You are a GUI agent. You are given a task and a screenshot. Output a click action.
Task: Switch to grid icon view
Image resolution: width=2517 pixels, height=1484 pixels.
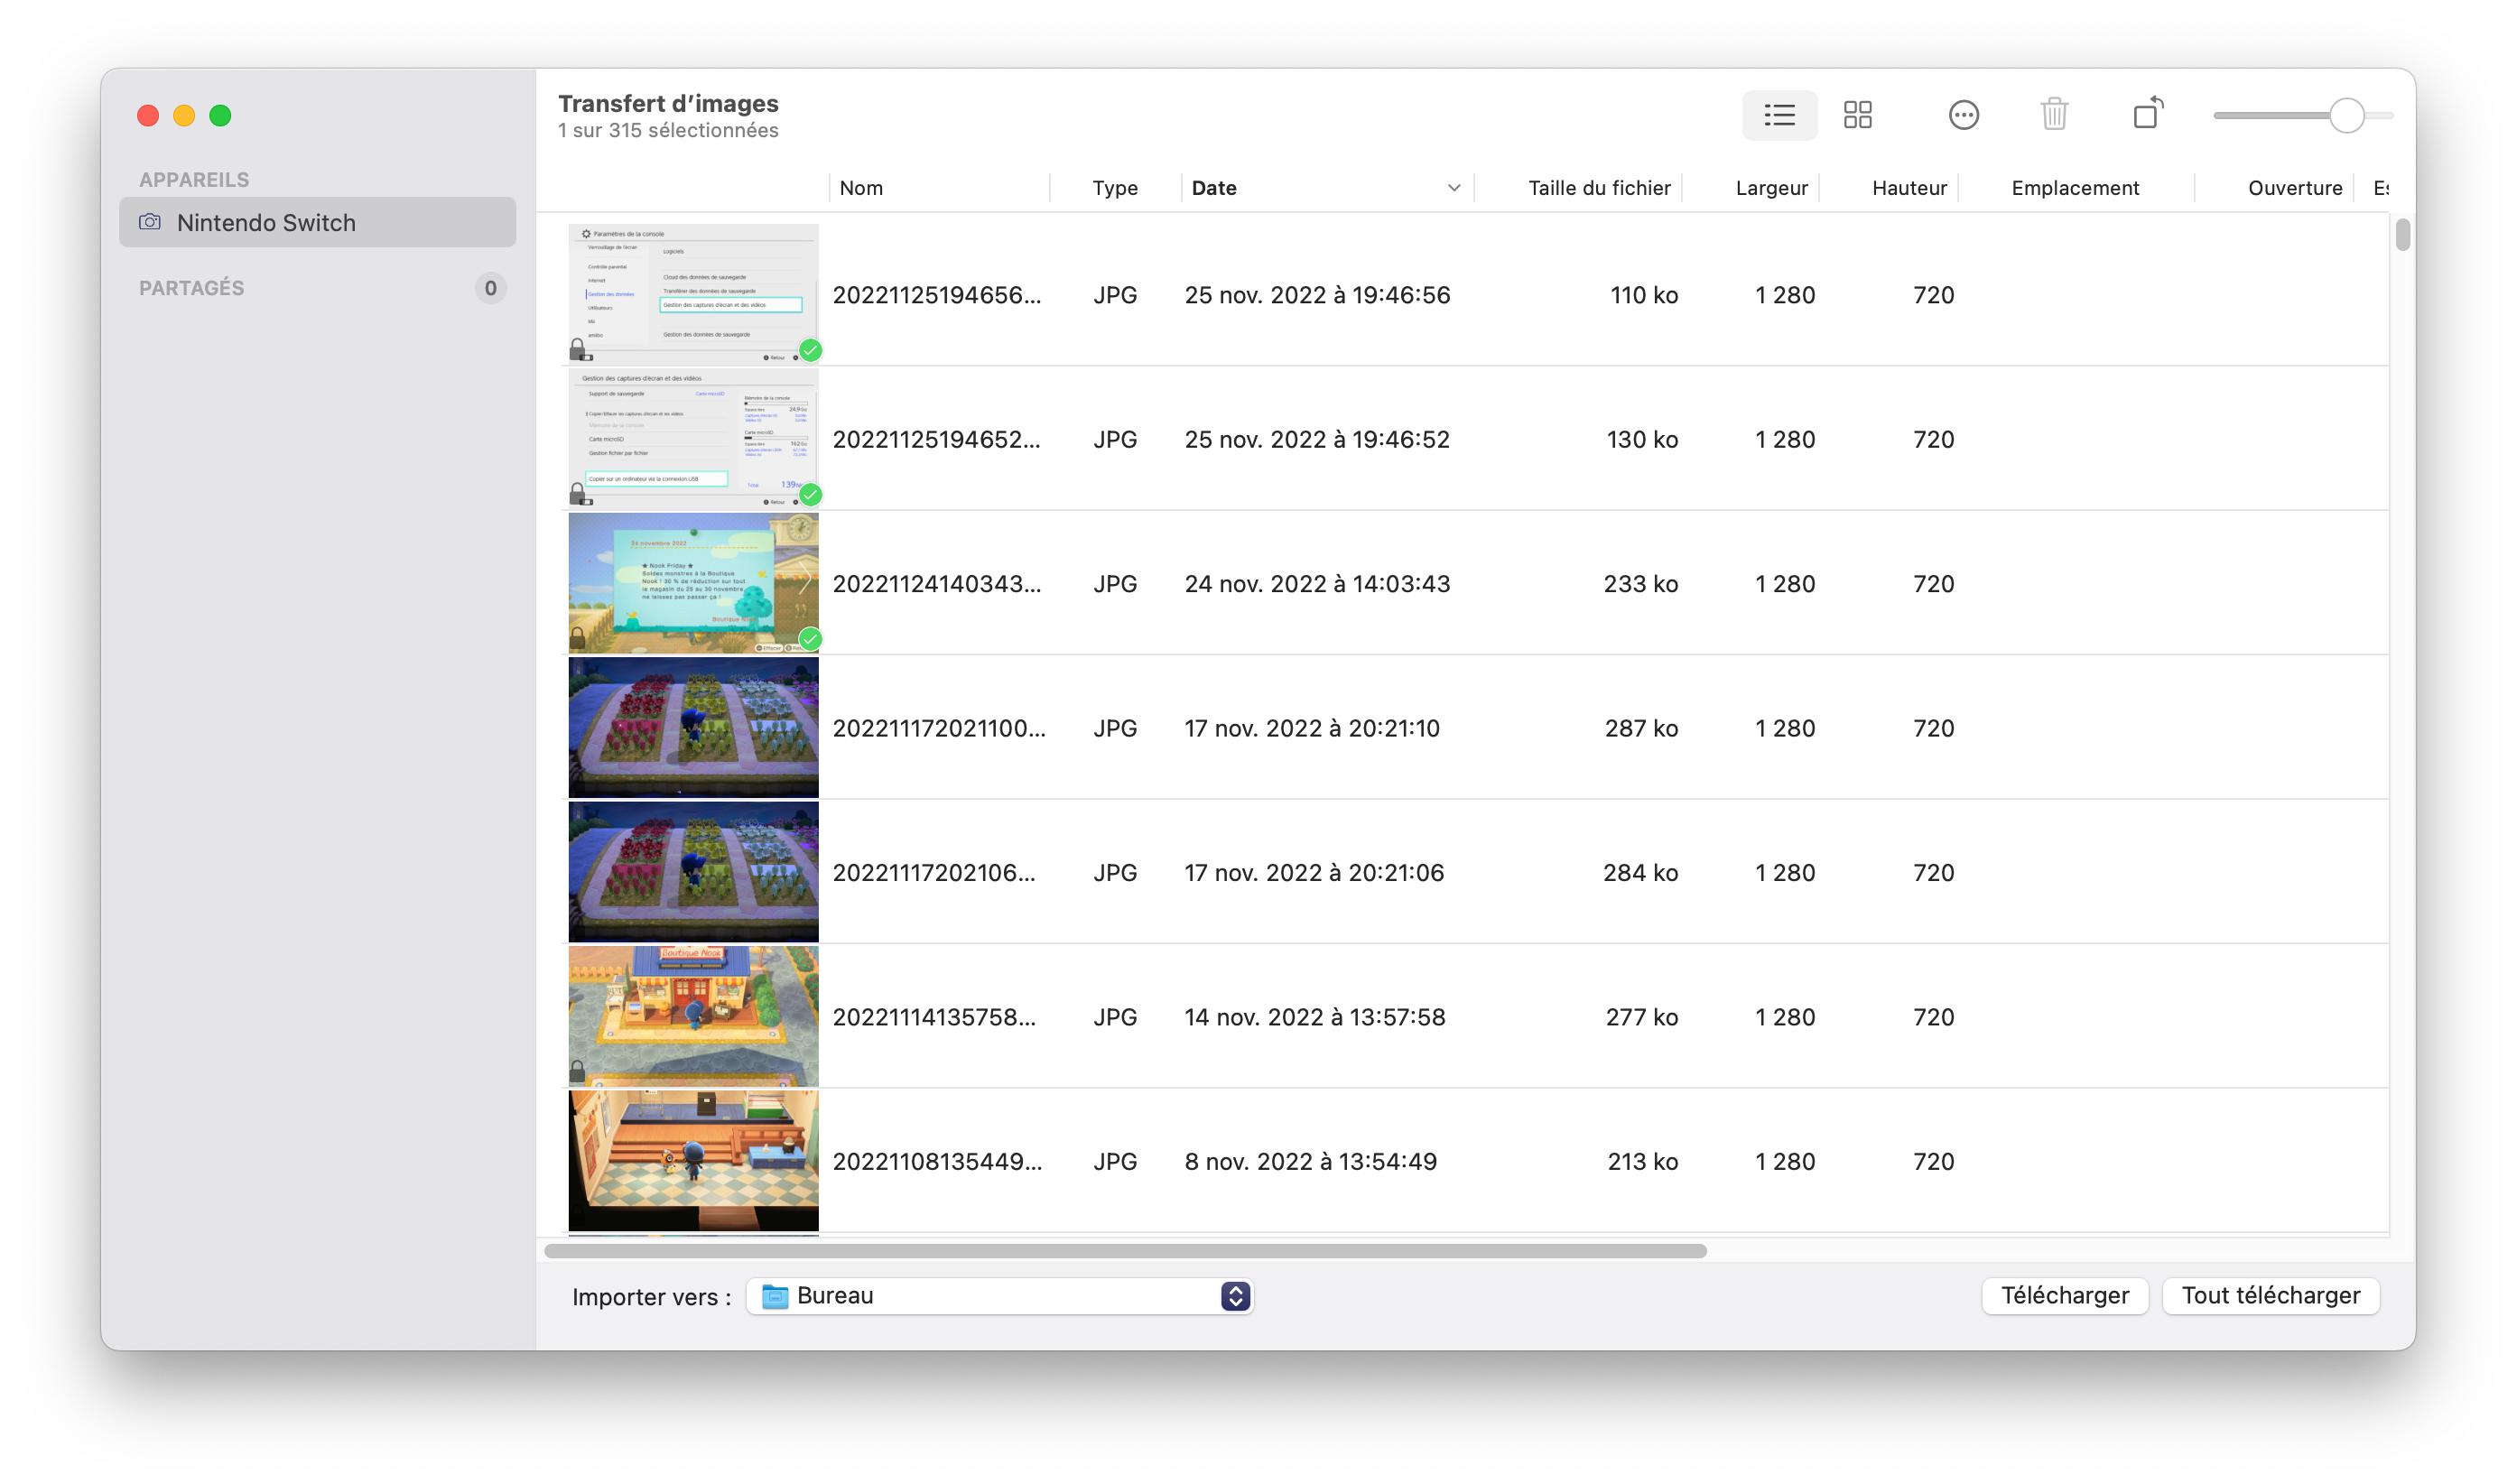point(1857,115)
